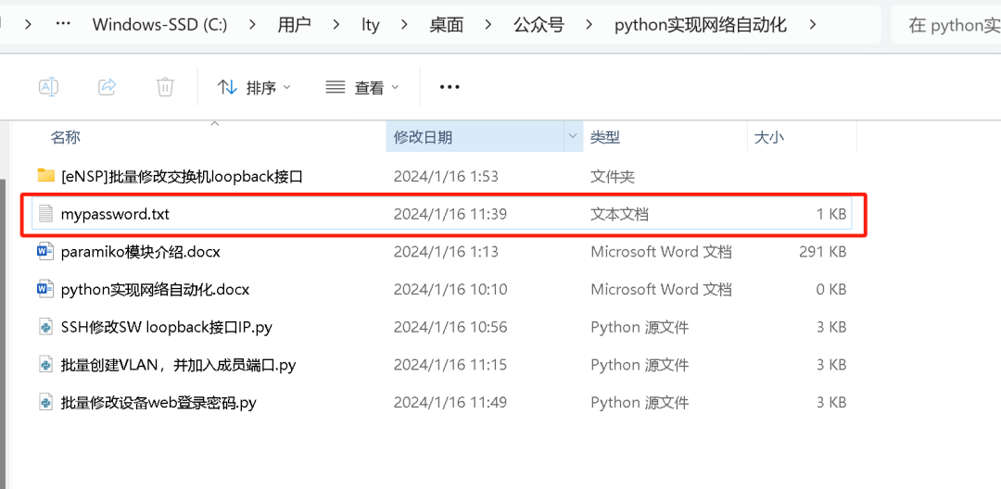
Task: Click text file icon of mypassword.txt
Action: [45, 214]
